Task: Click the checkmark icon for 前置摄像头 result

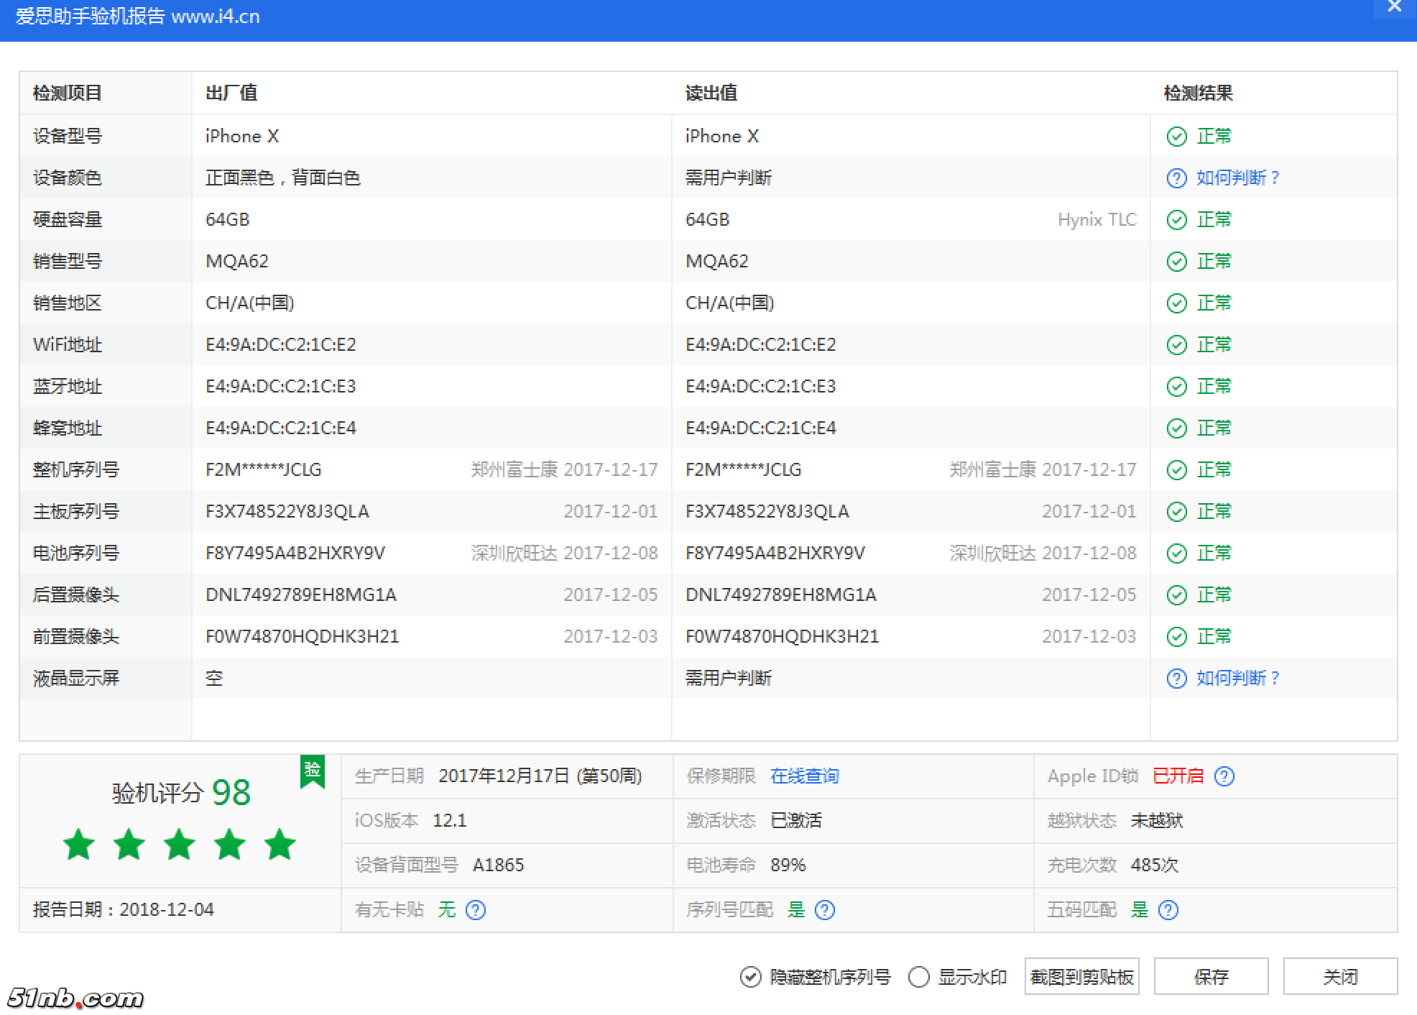Action: tap(1176, 636)
